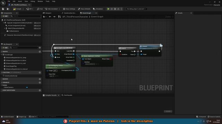Screen dimensions: 222x124
Task: Add a macro with the MACROS plus
Action: click(x=40, y=79)
